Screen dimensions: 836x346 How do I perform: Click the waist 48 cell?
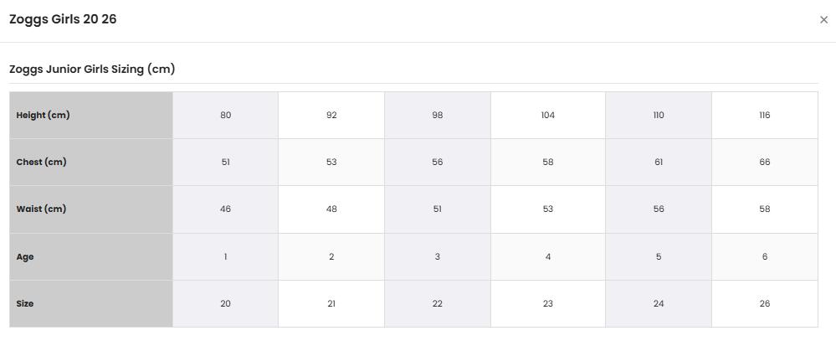click(331, 209)
